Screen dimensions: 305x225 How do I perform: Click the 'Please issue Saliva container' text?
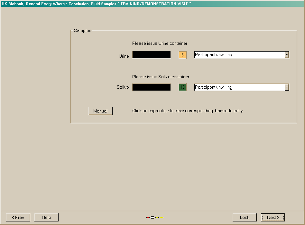[161, 77]
